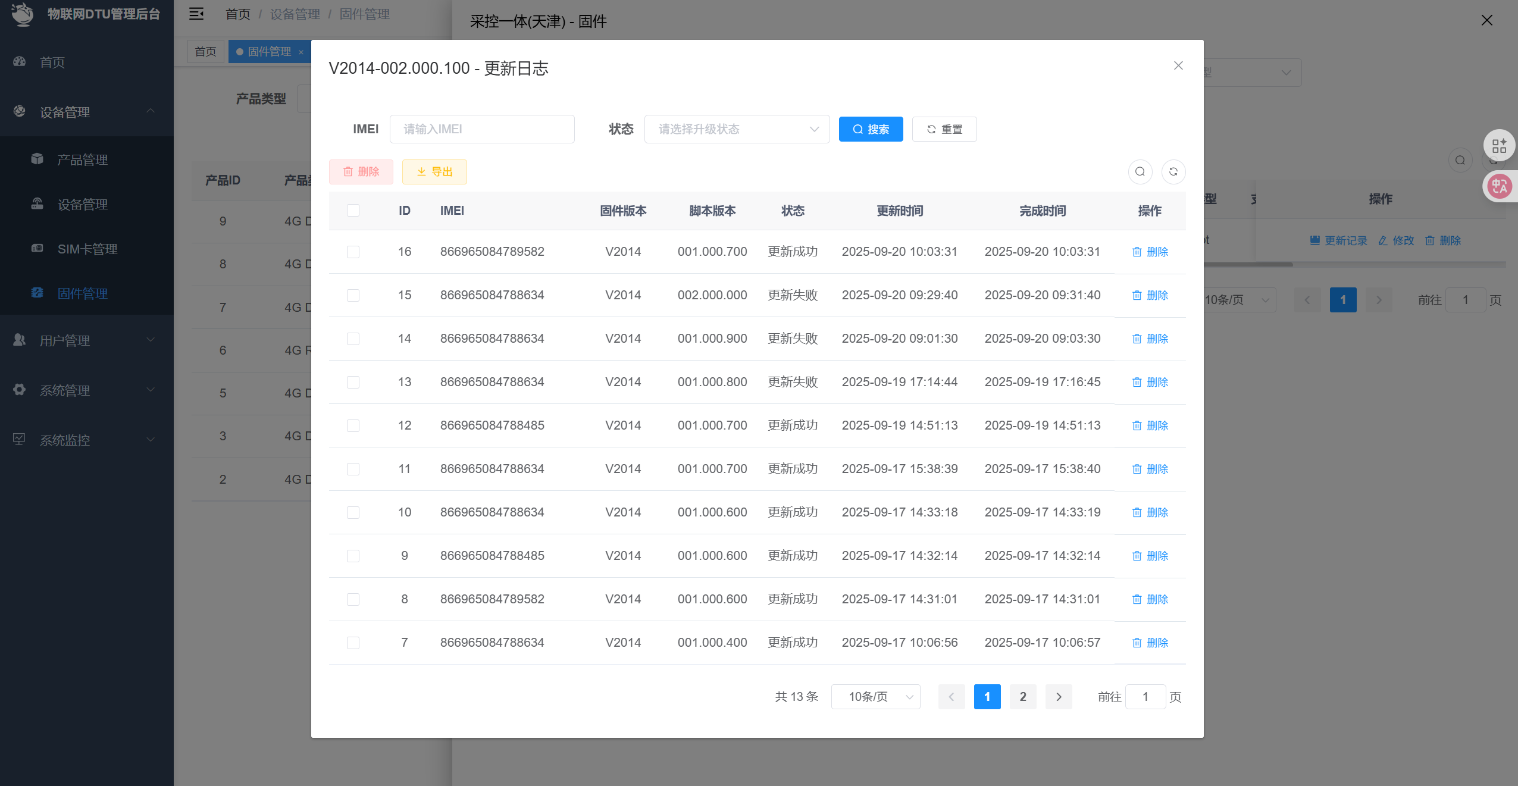
Task: Click next page arrow in dialog pagination
Action: pyautogui.click(x=1059, y=697)
